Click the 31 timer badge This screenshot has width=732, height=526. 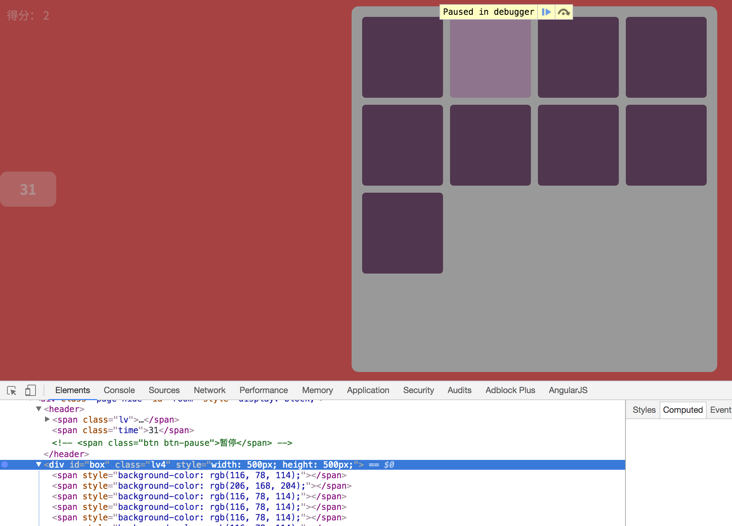(28, 189)
